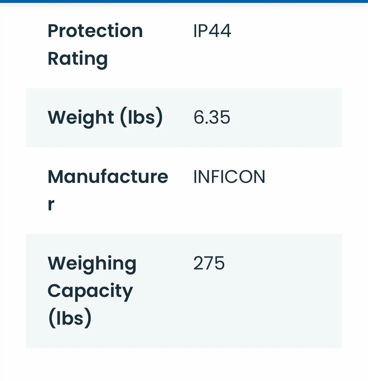This screenshot has height=381, width=368.
Task: Click the blue header bar at top
Action: [x=184, y=1]
